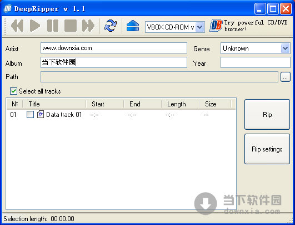The image size is (295, 225).
Task: Click the № column header
Action: coord(14,104)
